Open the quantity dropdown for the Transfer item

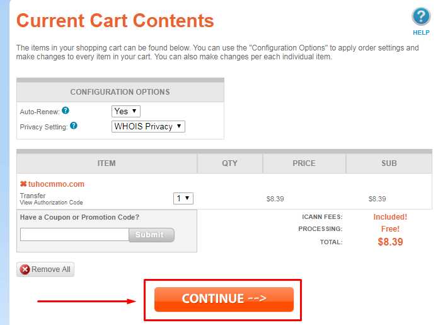pos(183,198)
